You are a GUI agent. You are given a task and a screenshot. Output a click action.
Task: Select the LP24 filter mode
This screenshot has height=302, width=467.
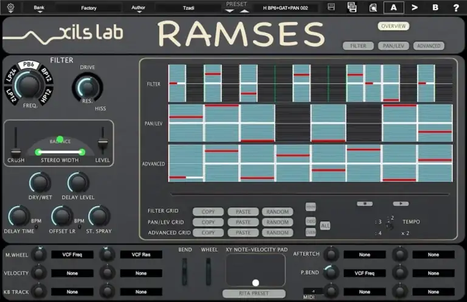[10, 75]
